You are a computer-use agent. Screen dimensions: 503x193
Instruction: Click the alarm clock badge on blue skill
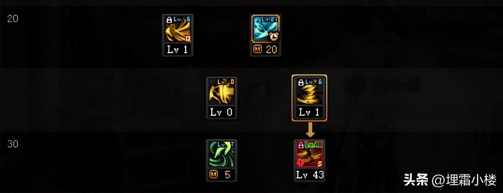click(x=274, y=37)
